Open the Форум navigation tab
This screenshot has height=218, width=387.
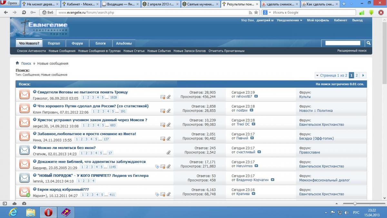click(x=77, y=43)
